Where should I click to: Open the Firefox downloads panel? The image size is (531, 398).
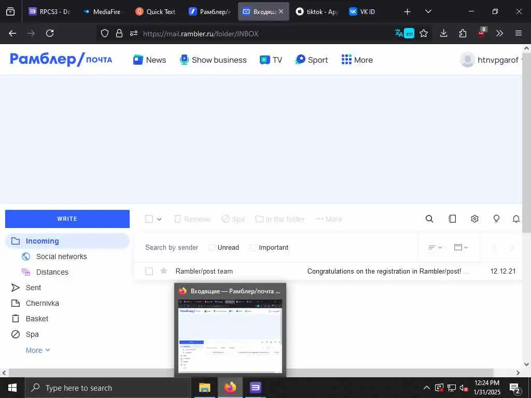click(444, 33)
